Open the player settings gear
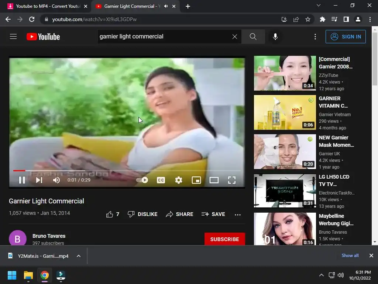The height and width of the screenshot is (284, 378). coord(179,180)
